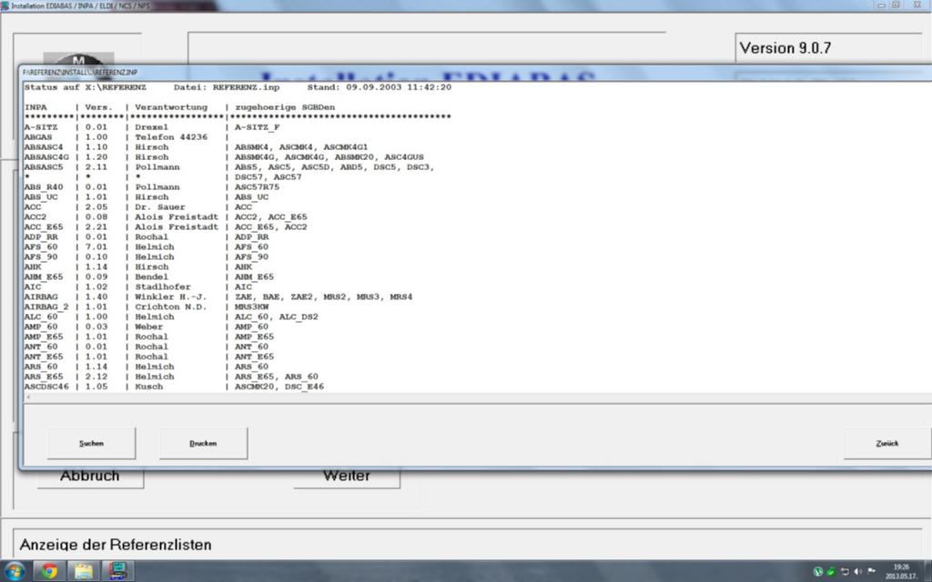This screenshot has width=932, height=582.
Task: Select the 'AIRBAG_2' INPA entry
Action: tap(46, 306)
